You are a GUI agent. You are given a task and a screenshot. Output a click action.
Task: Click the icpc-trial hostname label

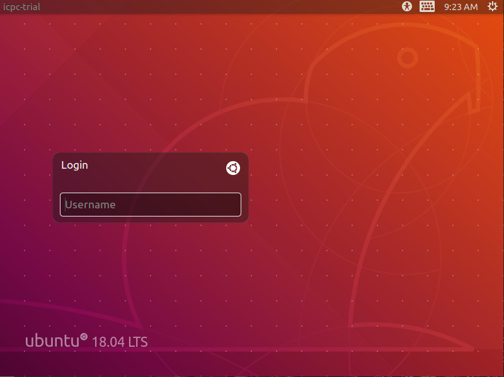click(21, 7)
